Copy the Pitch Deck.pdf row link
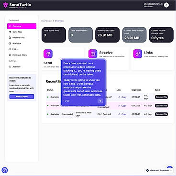Screen dimensions: 176x176 (122, 114)
